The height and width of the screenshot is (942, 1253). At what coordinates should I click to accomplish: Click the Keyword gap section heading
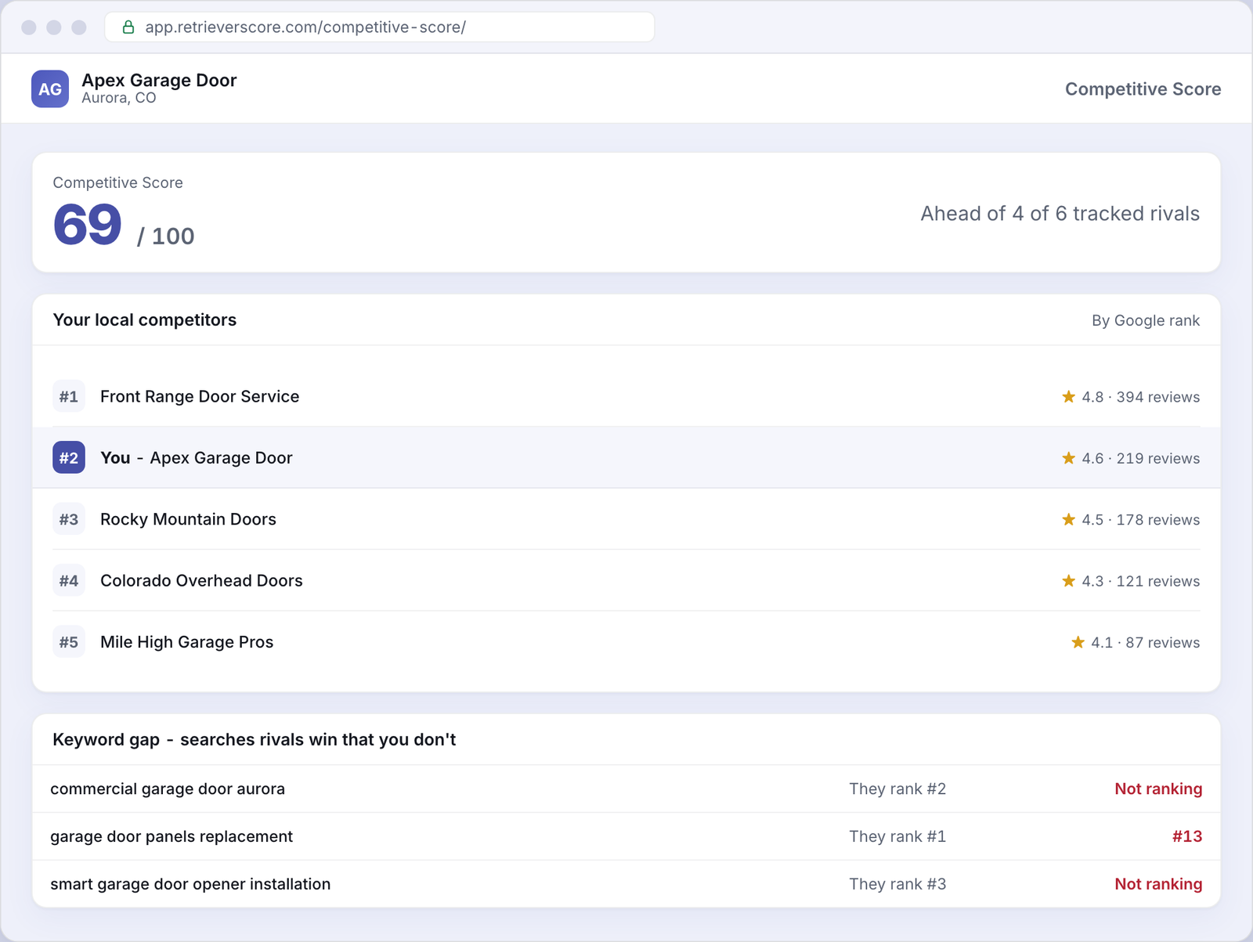(x=255, y=739)
